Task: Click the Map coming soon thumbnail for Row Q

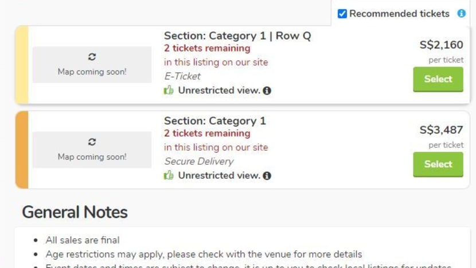Action: coord(92,65)
